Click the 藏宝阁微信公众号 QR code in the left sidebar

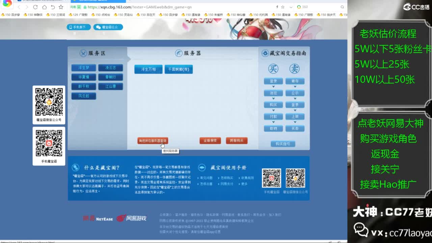coord(49,102)
